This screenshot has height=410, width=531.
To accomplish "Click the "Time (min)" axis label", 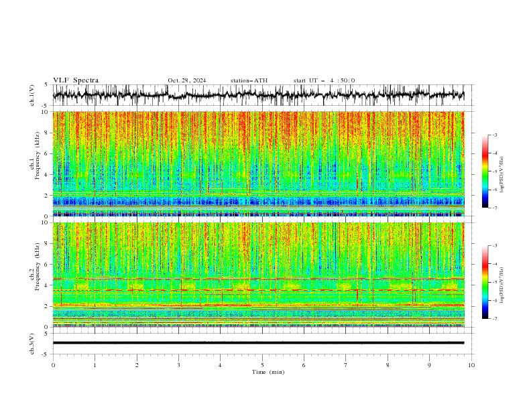I will 268,372.
